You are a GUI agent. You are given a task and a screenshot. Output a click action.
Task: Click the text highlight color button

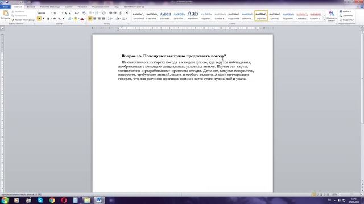pos(76,19)
